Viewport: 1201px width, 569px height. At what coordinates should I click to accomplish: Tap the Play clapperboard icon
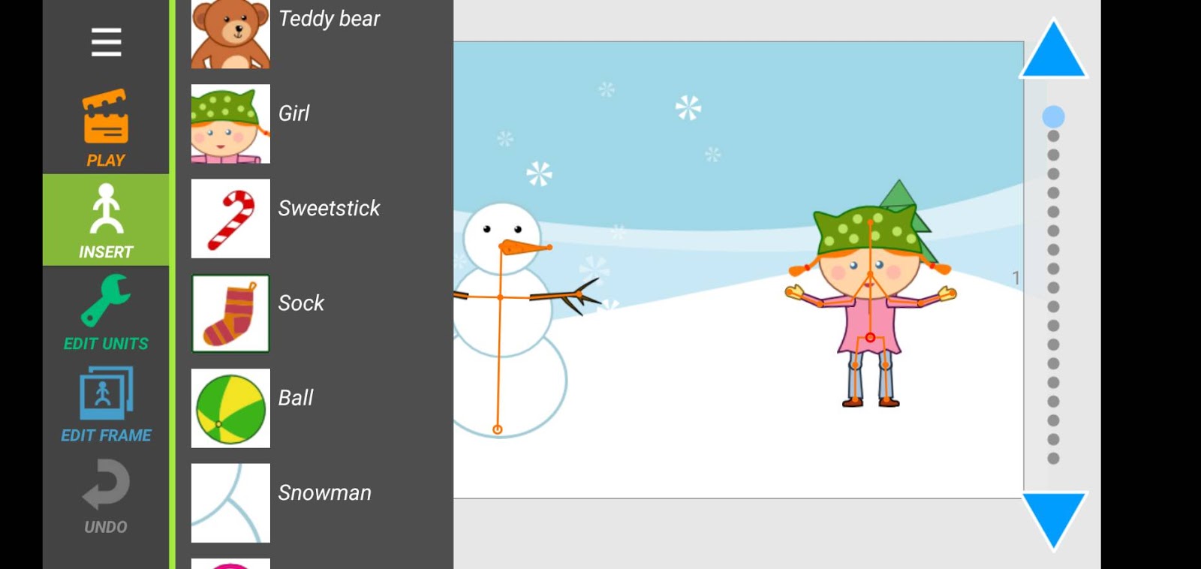pyautogui.click(x=106, y=117)
